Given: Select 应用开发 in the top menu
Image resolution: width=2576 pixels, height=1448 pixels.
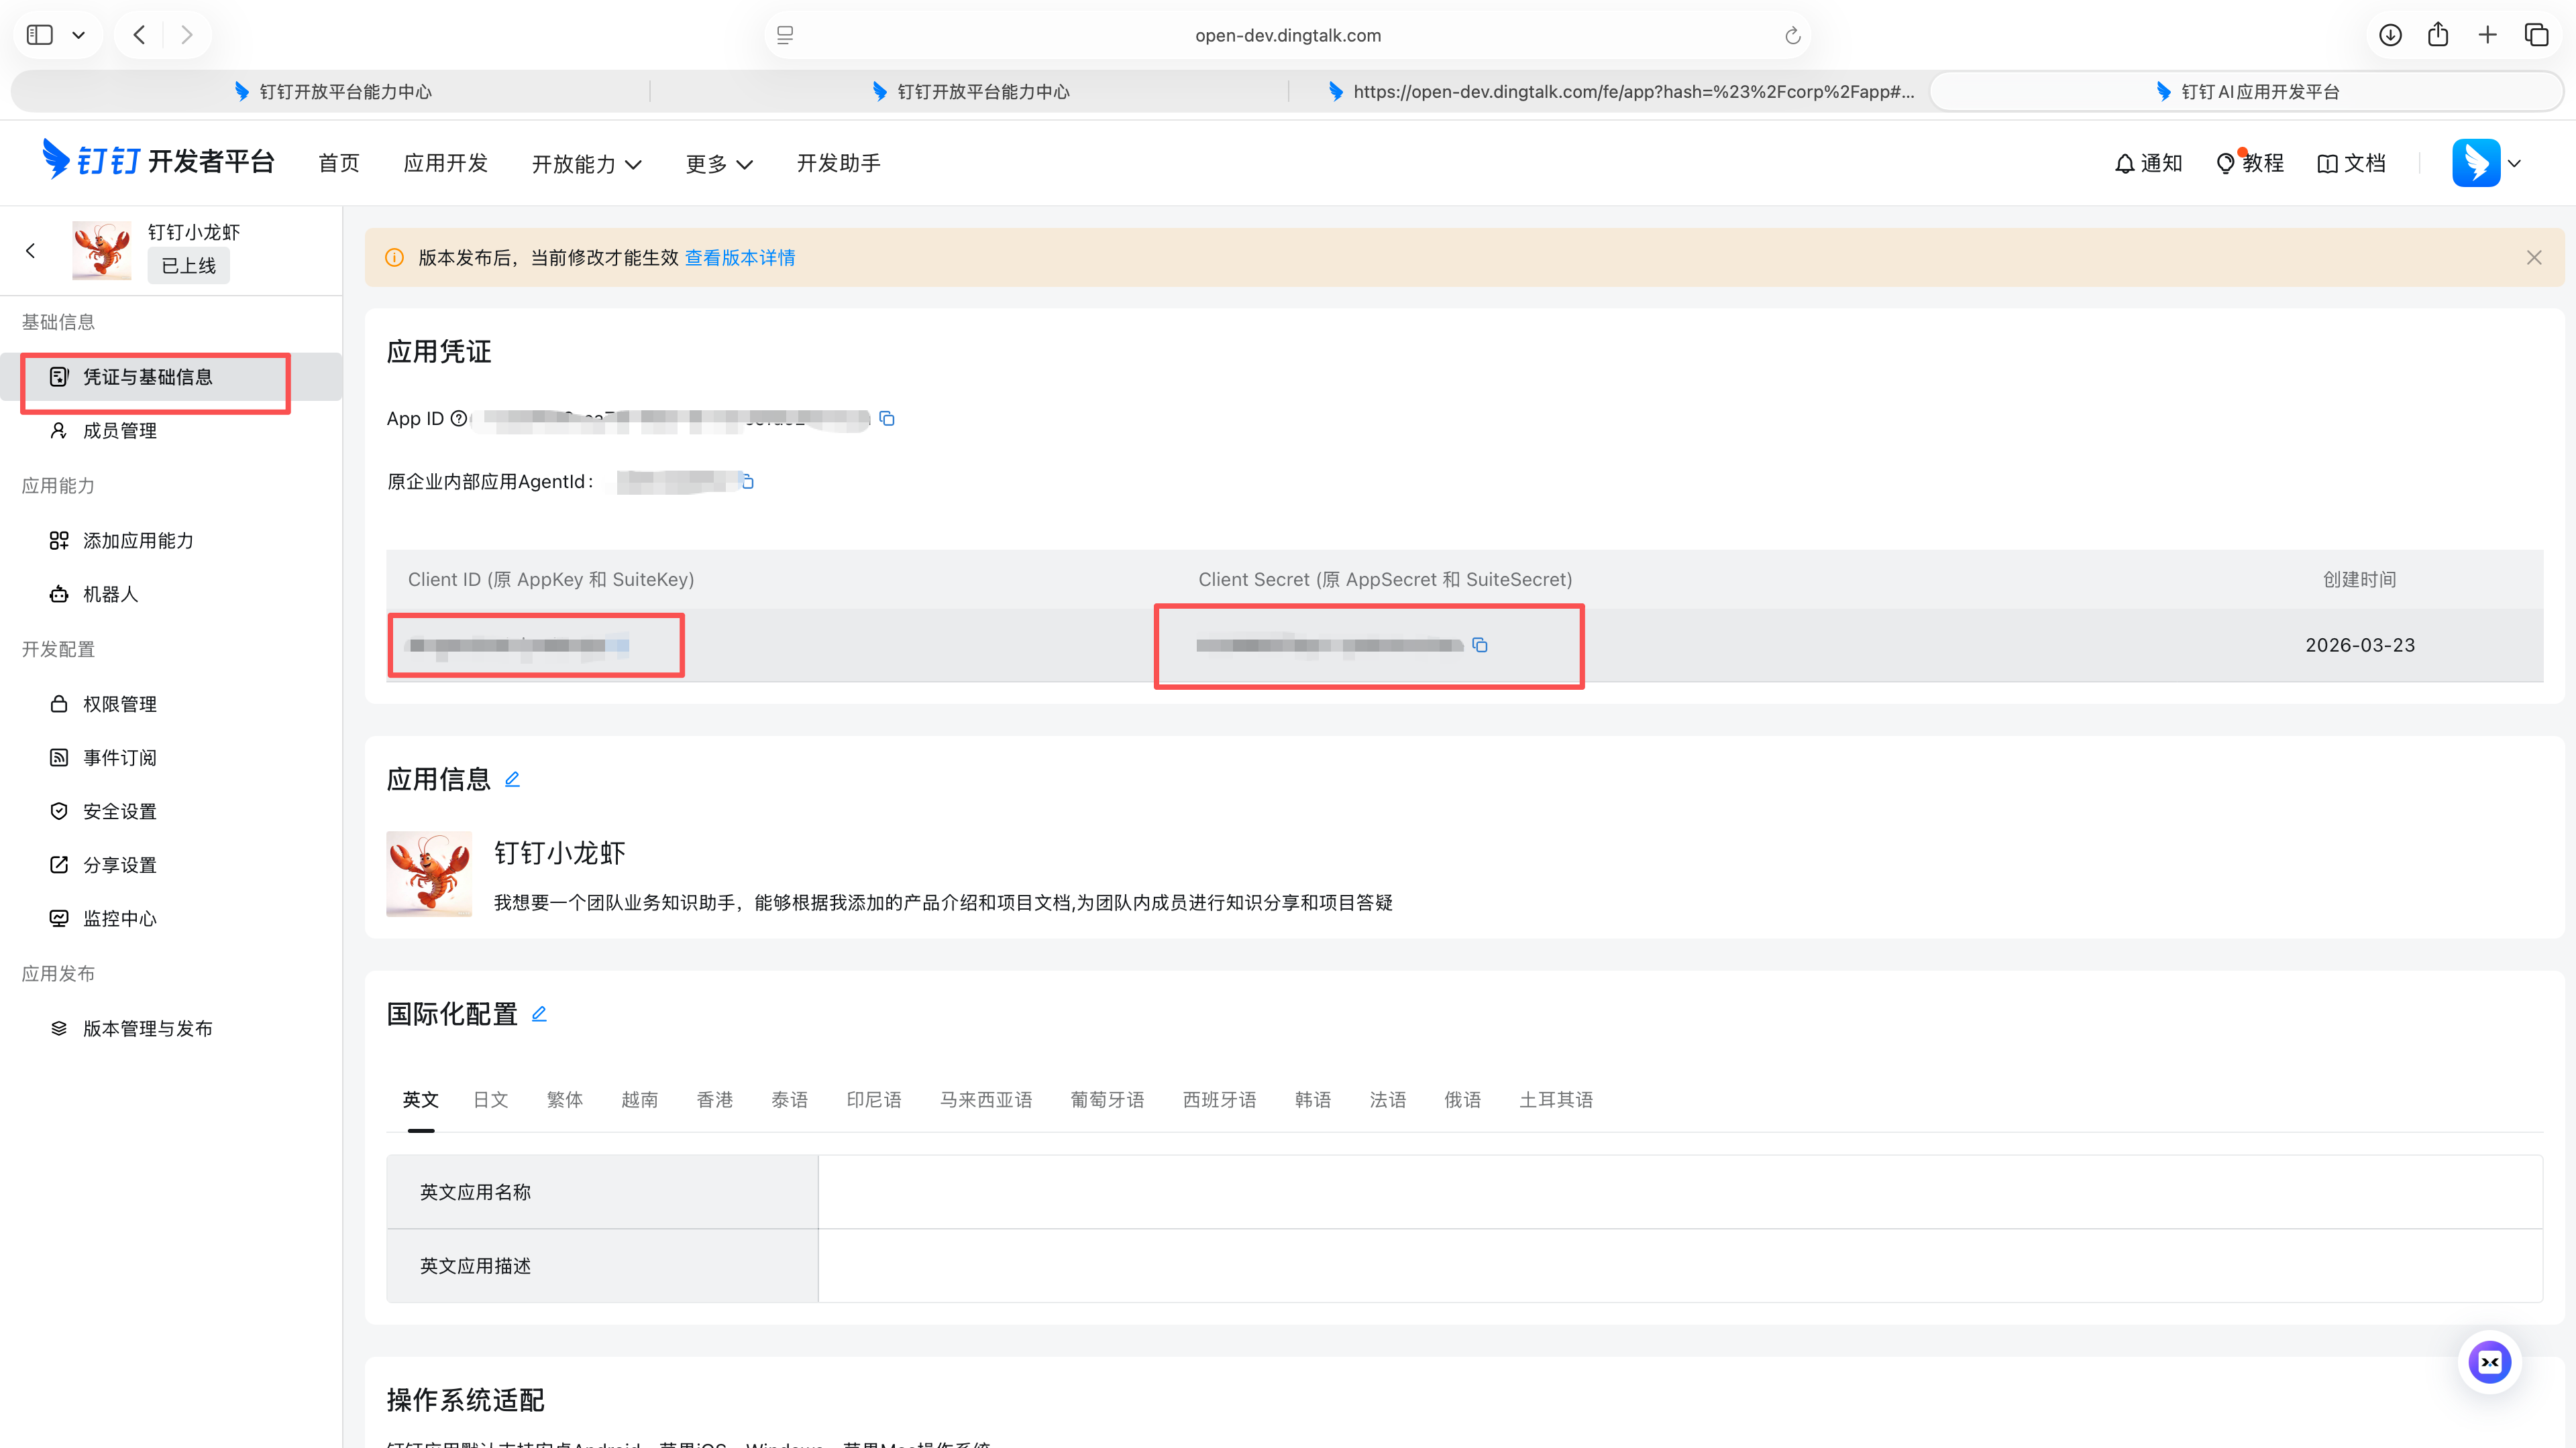Looking at the screenshot, I should [445, 163].
